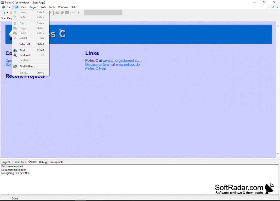The width and height of the screenshot is (280, 201).
Task: Click the Pelles C title bar app icon
Action: click(x=2, y=3)
